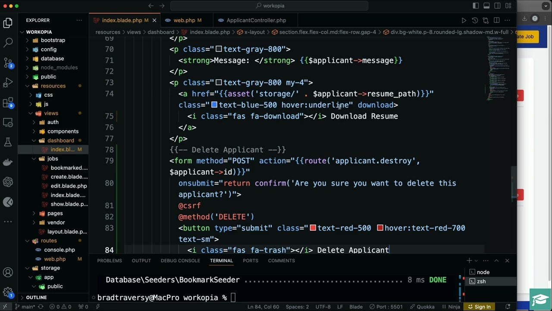Expand the OUTLINE section
Image resolution: width=552 pixels, height=311 pixels.
coord(36,297)
